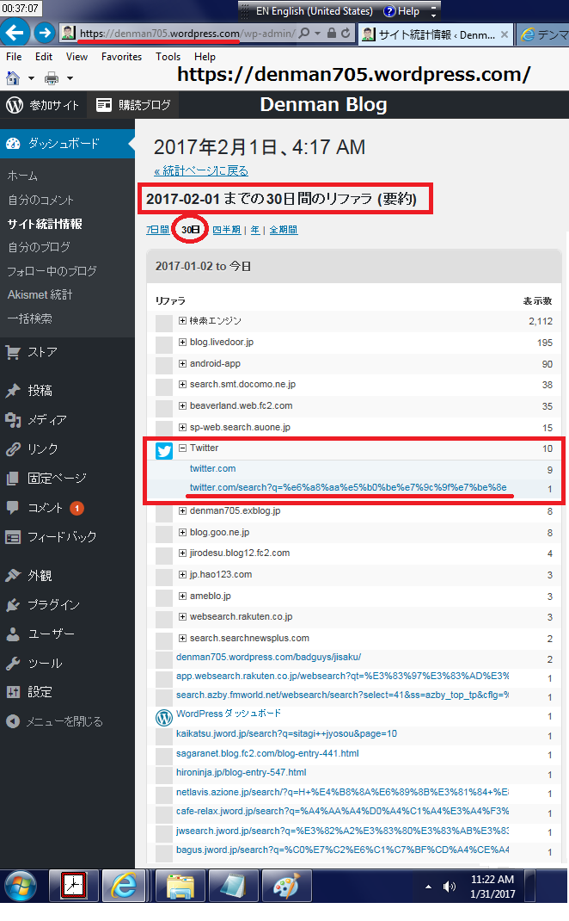Go back with the browser Back arrow
Screen dimensions: 569x921
(x=15, y=33)
